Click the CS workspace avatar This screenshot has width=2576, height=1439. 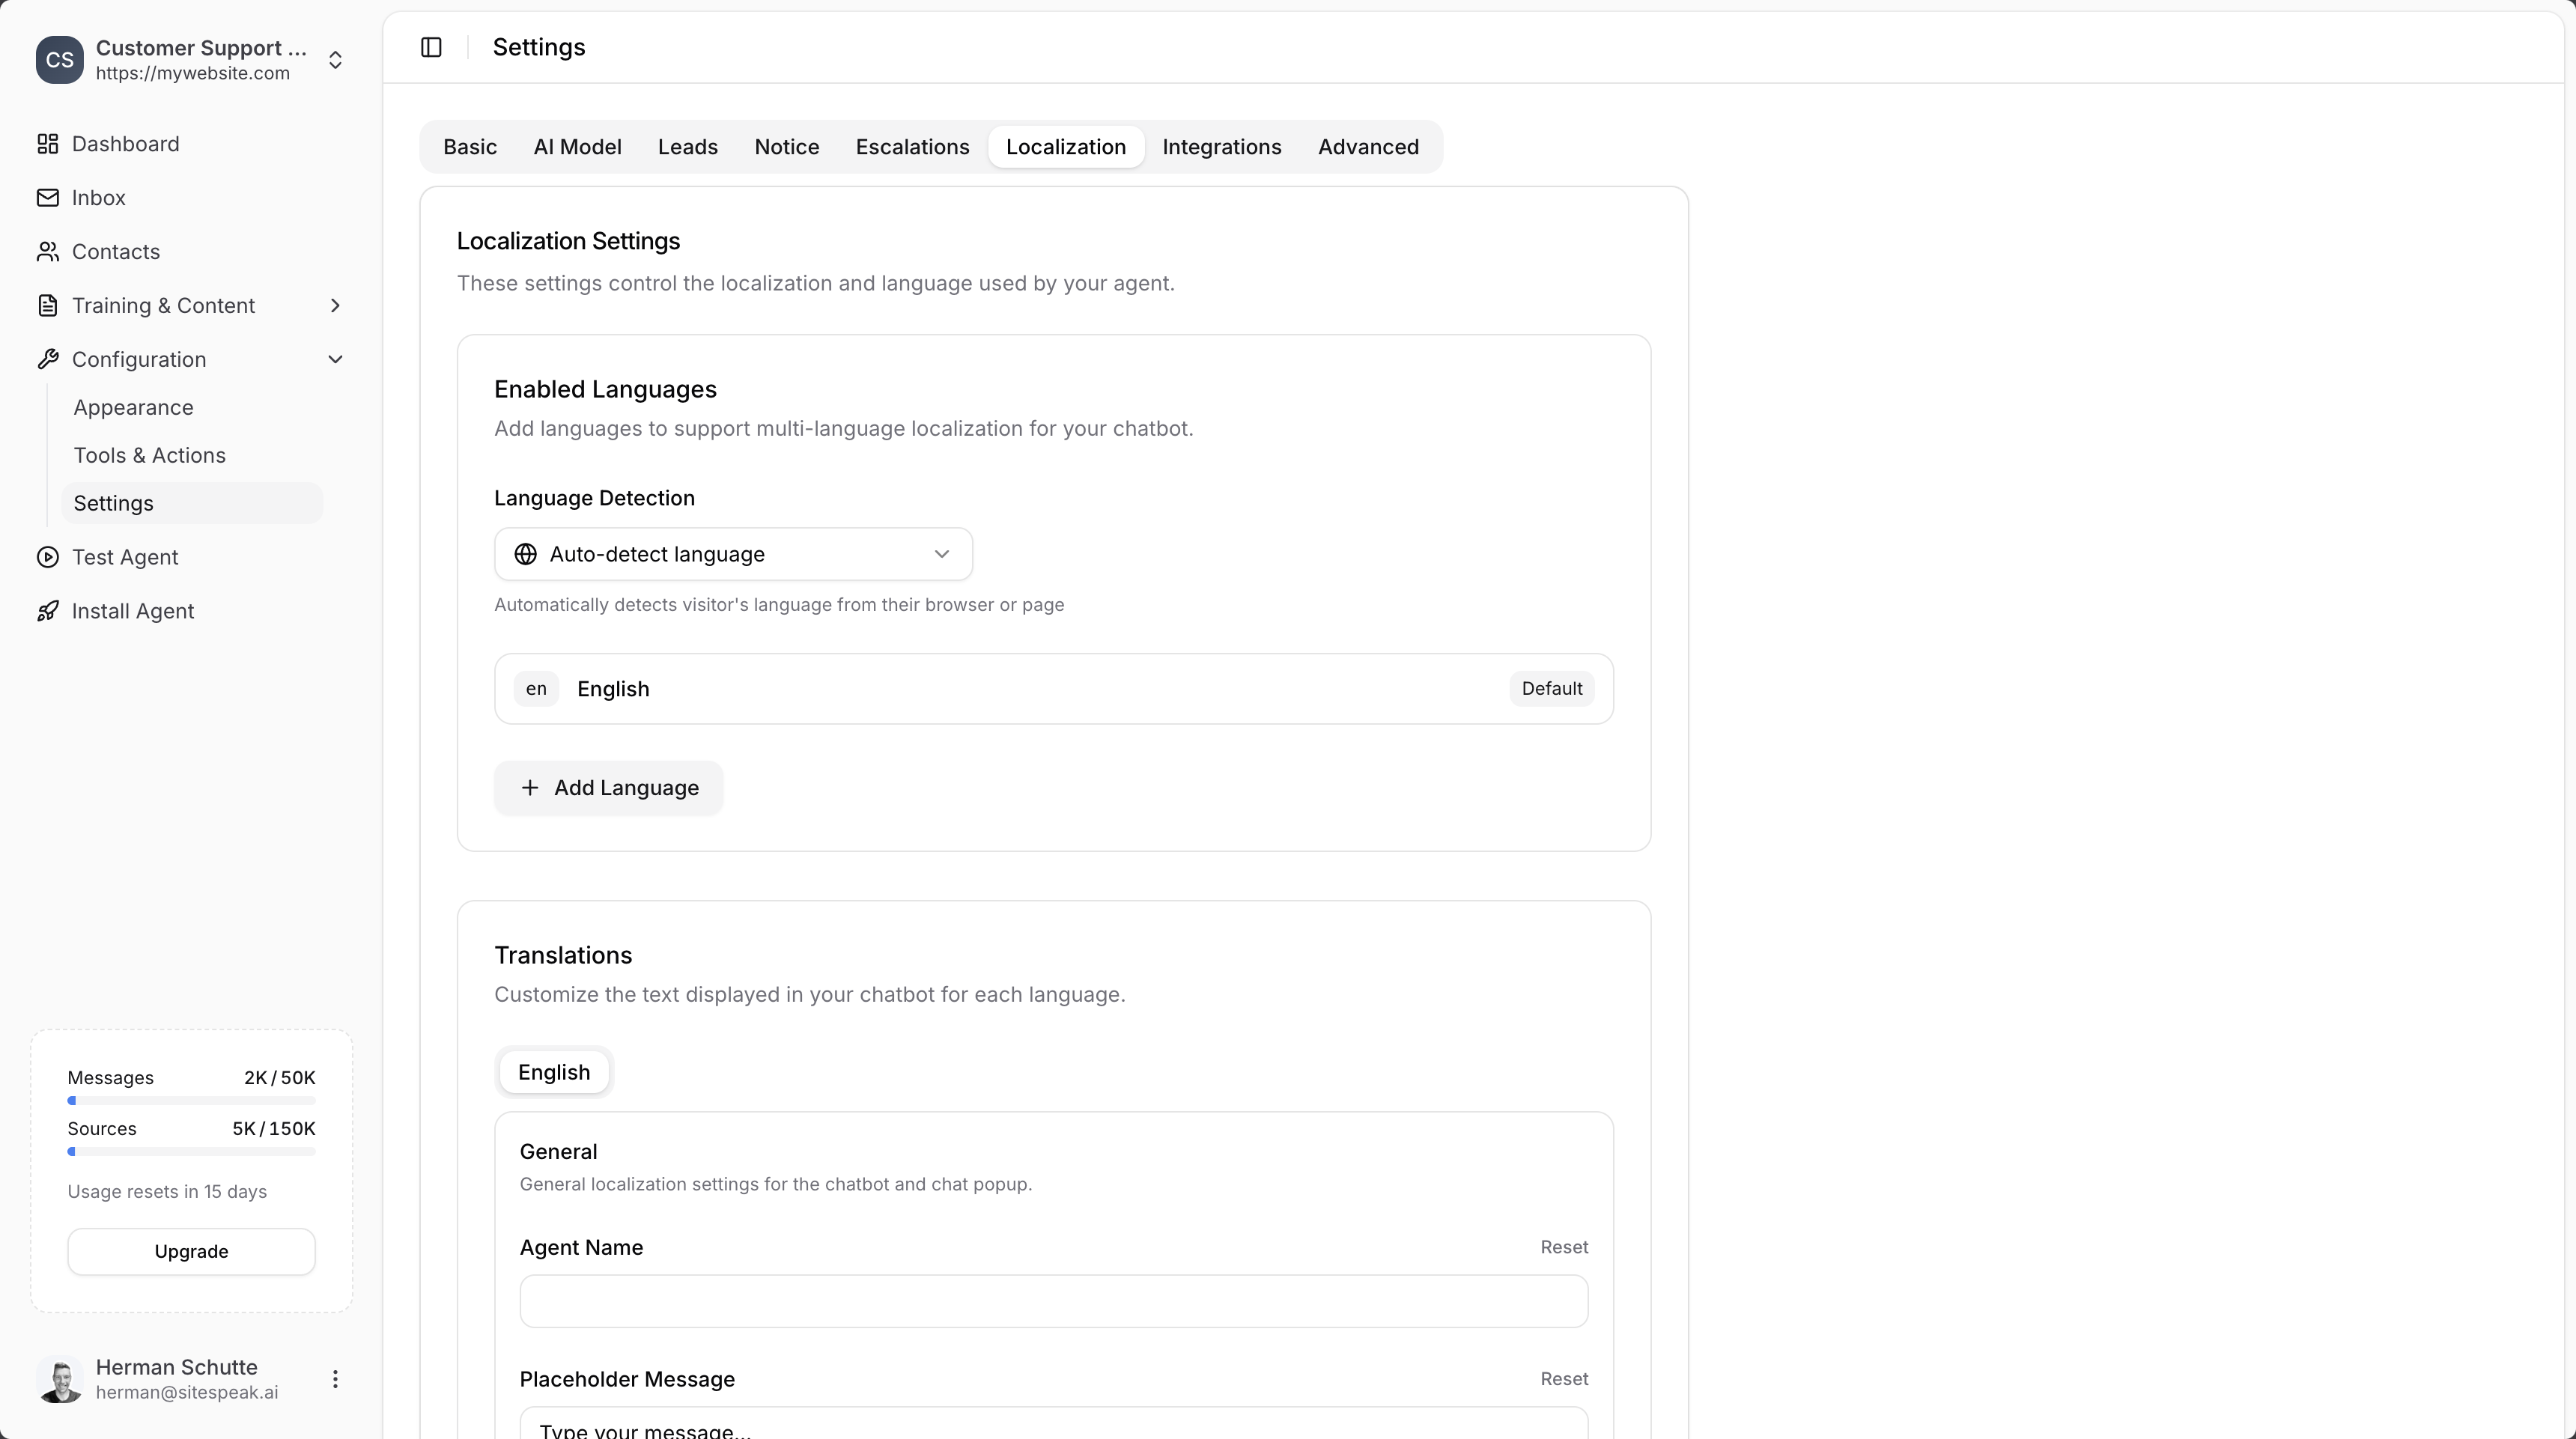[59, 60]
